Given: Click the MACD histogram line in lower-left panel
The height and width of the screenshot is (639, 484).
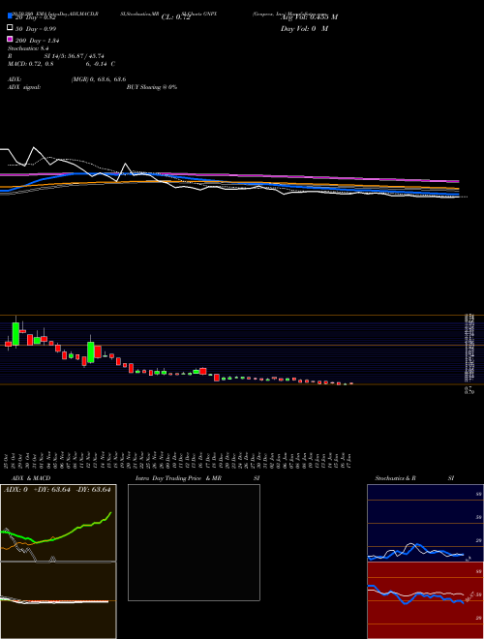Looking at the screenshot, I should click(54, 601).
